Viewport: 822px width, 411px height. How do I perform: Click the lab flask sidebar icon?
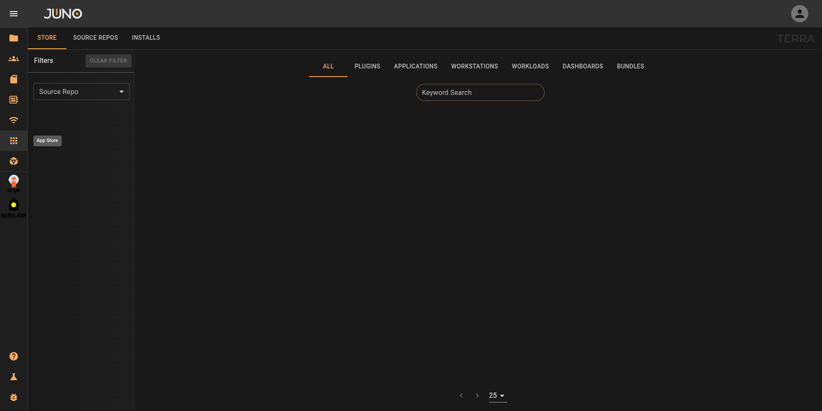click(x=14, y=377)
